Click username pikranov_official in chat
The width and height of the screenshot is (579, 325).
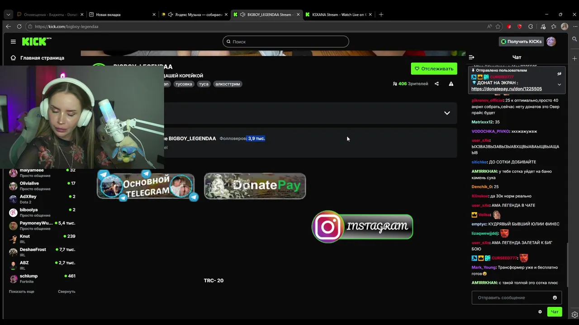pos(487,100)
